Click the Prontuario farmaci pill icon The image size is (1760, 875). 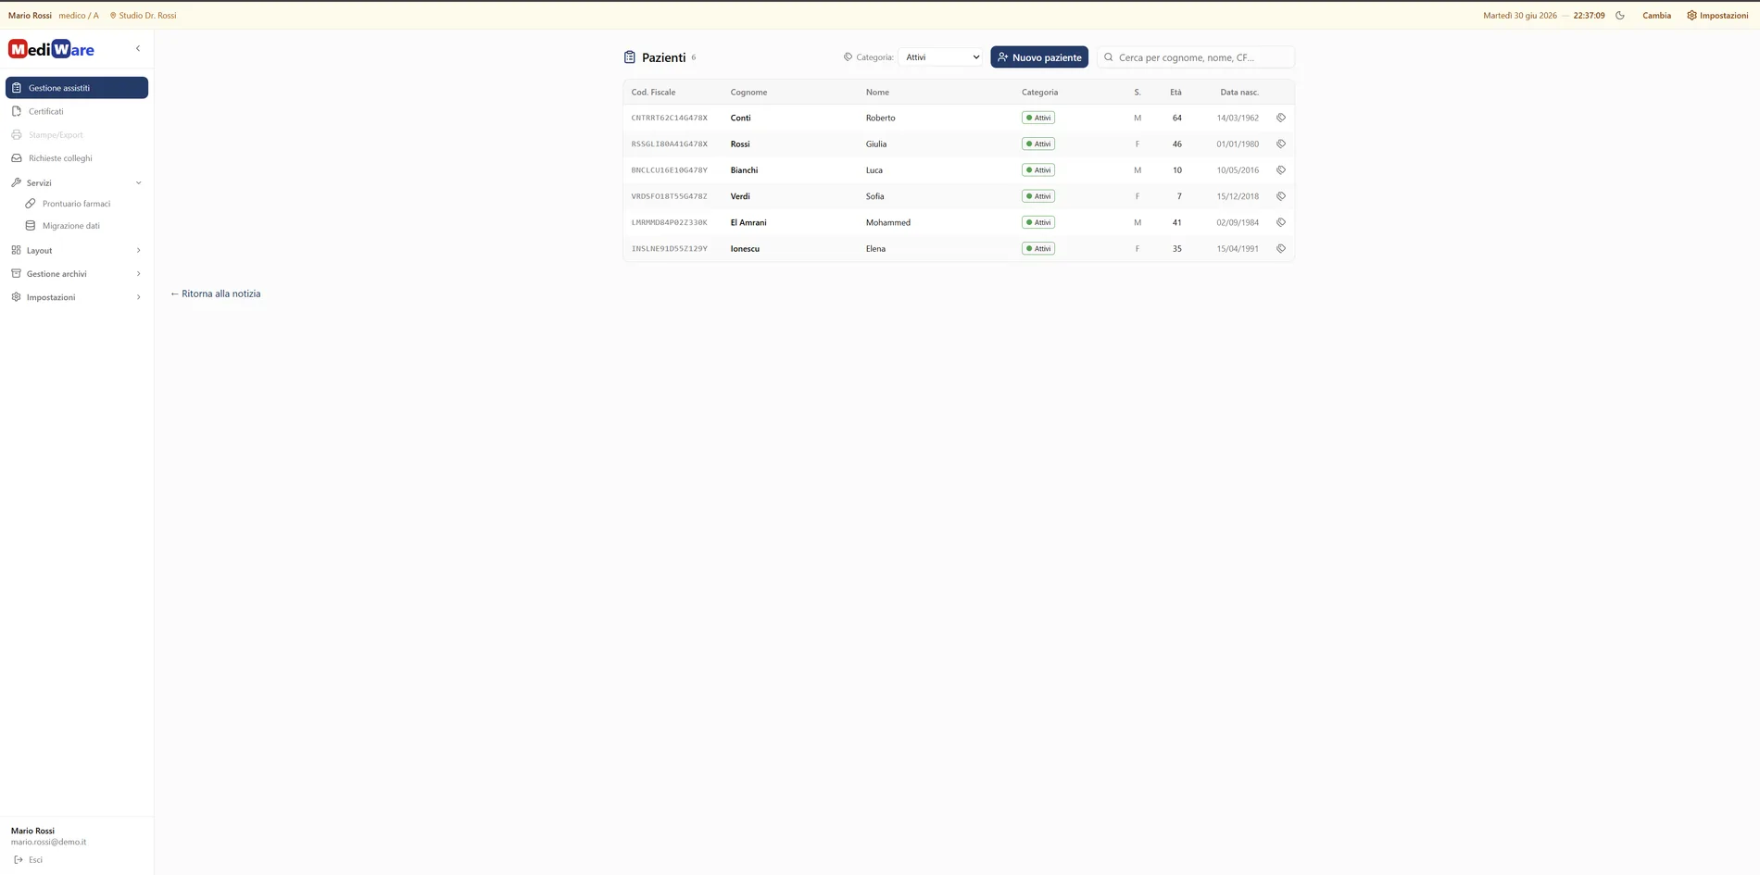pos(31,204)
